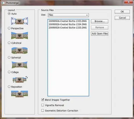Viewport: 134px width, 119px height.
Task: Close the Photomerge dialog window
Action: click(x=129, y=2)
